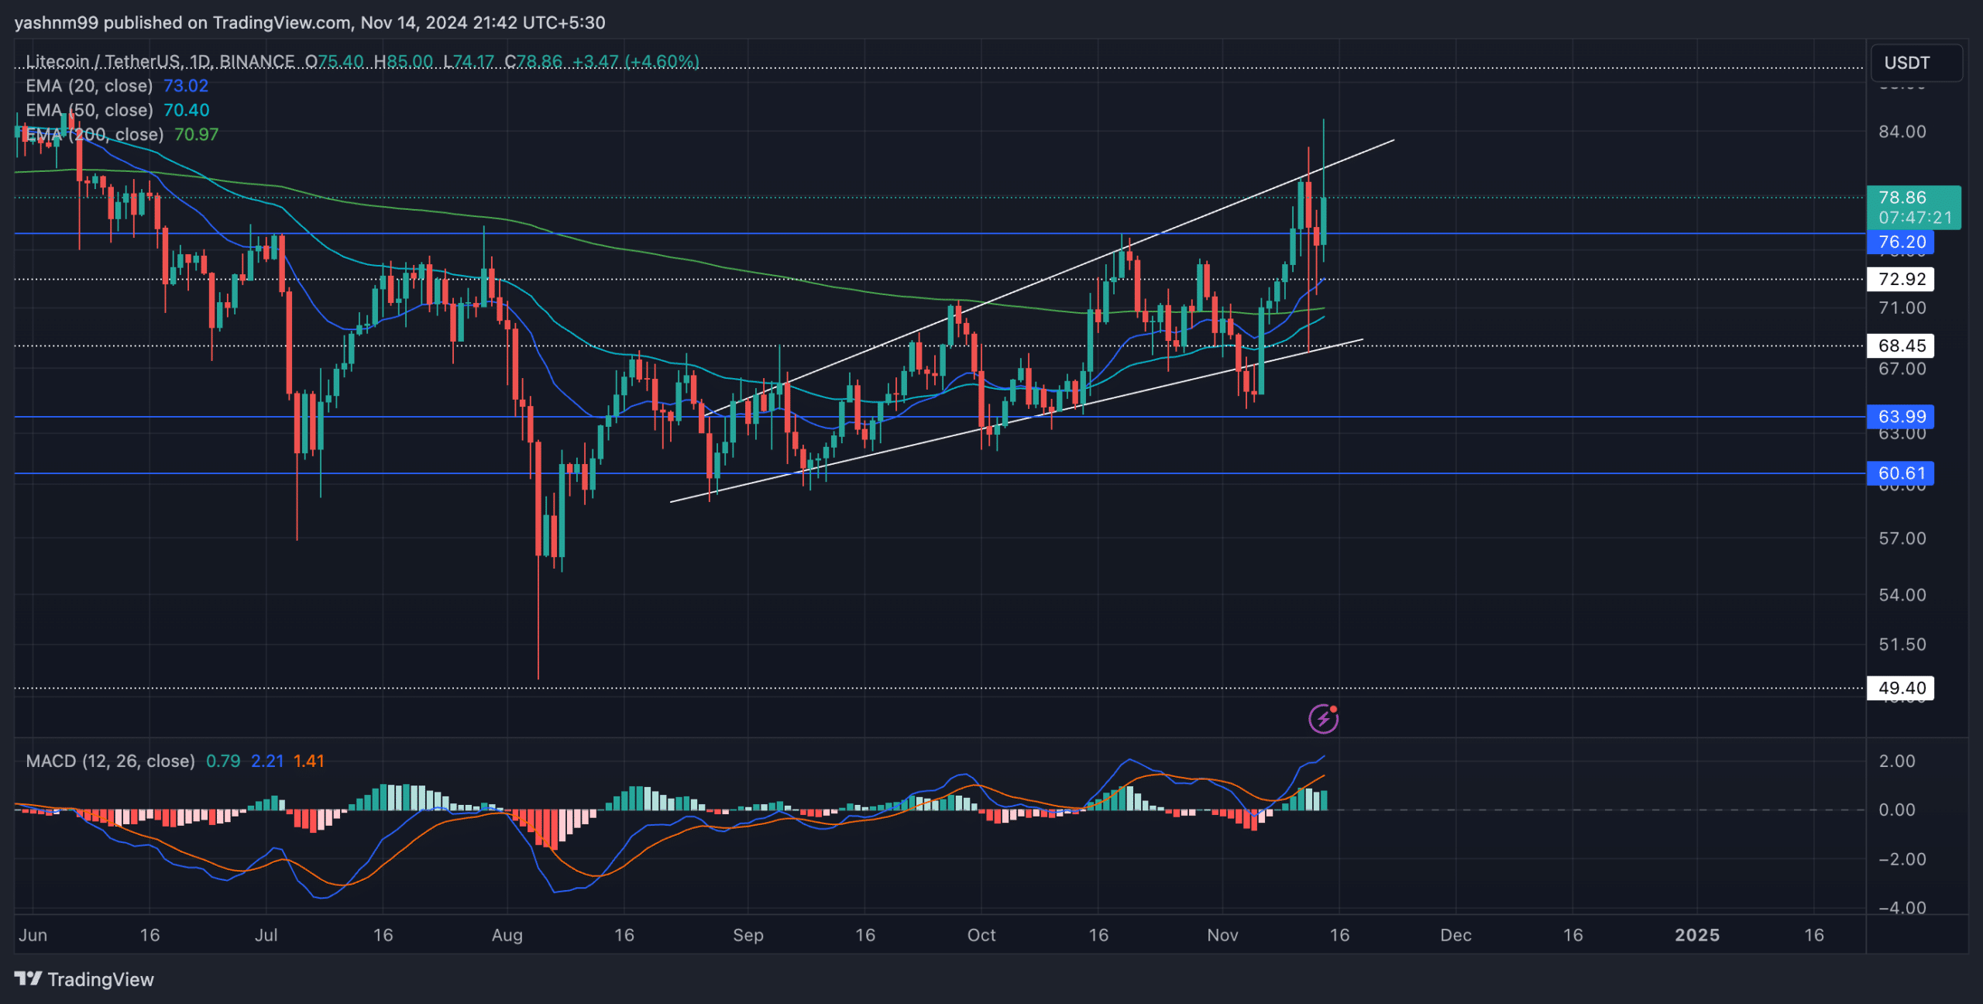Screen dimensions: 1983x1004
Task: Click the Aug label on time axis
Action: click(x=507, y=935)
